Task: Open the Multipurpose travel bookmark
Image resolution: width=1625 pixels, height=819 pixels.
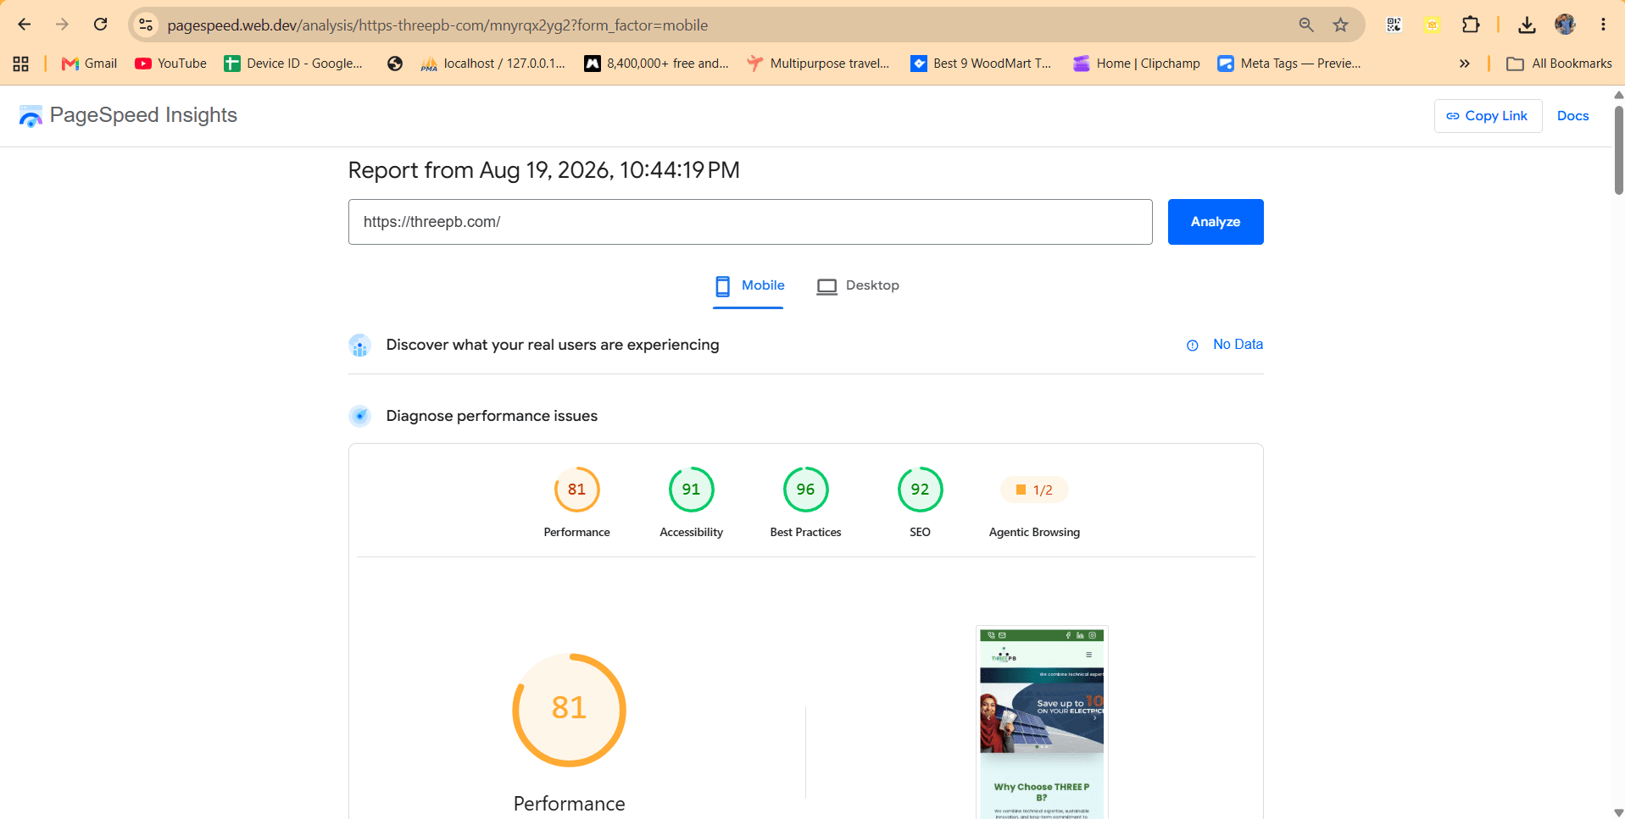Action: tap(818, 64)
